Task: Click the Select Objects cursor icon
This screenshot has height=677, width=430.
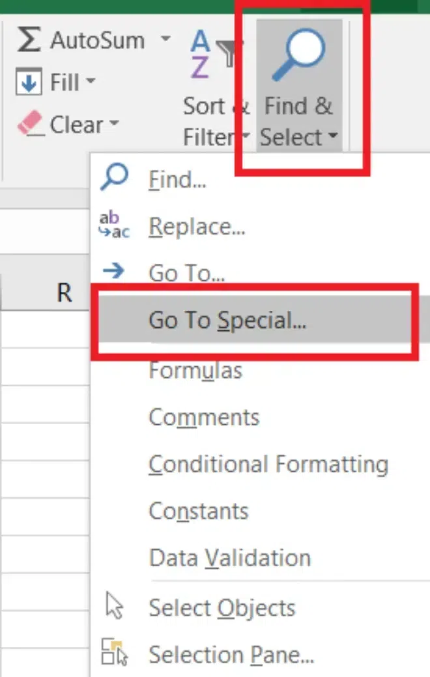Action: [x=115, y=606]
